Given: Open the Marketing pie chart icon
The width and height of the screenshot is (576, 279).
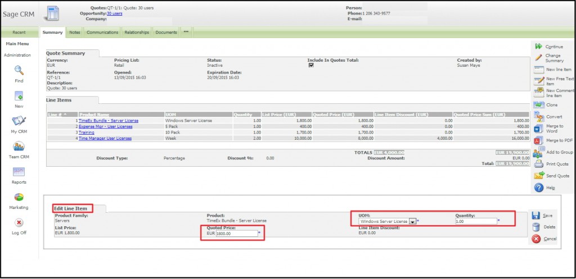Looking at the screenshot, I should tap(19, 197).
